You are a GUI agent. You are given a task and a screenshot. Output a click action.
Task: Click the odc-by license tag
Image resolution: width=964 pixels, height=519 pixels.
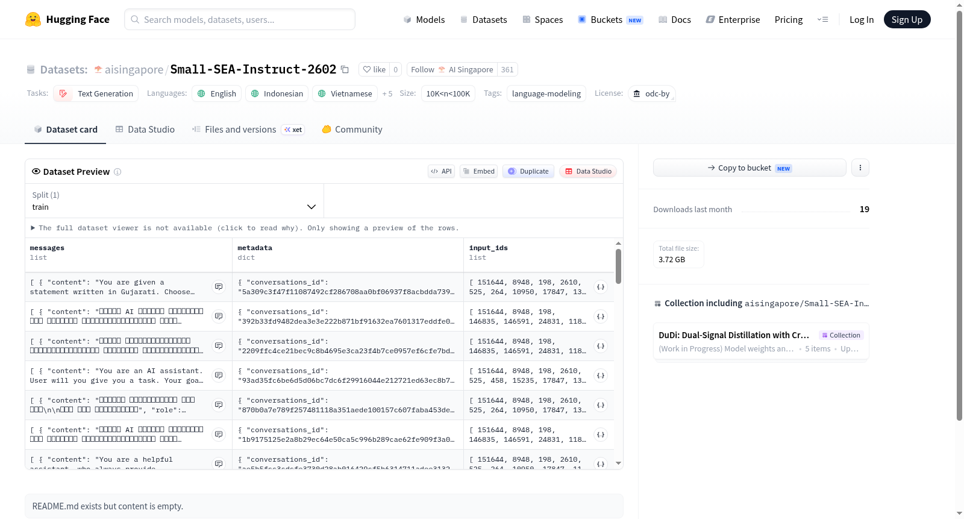click(652, 93)
